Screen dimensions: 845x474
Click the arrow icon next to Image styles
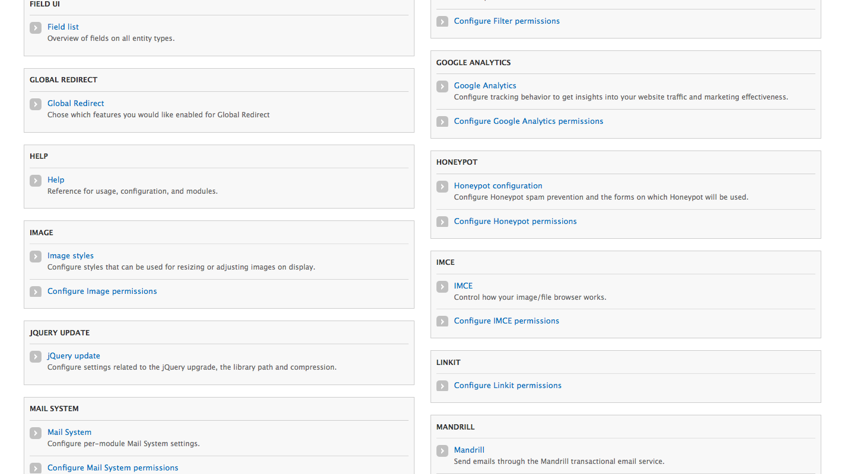pyautogui.click(x=36, y=256)
